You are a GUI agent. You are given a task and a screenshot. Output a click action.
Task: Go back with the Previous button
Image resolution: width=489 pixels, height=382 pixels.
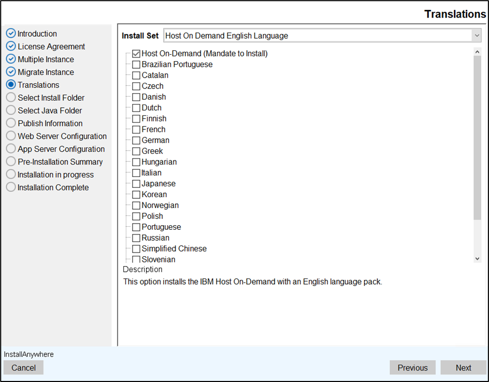[x=412, y=368]
